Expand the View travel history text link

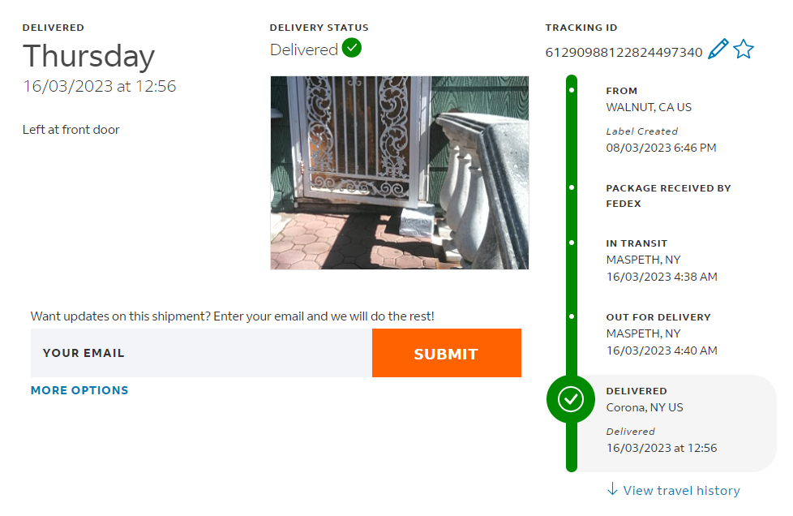point(681,490)
